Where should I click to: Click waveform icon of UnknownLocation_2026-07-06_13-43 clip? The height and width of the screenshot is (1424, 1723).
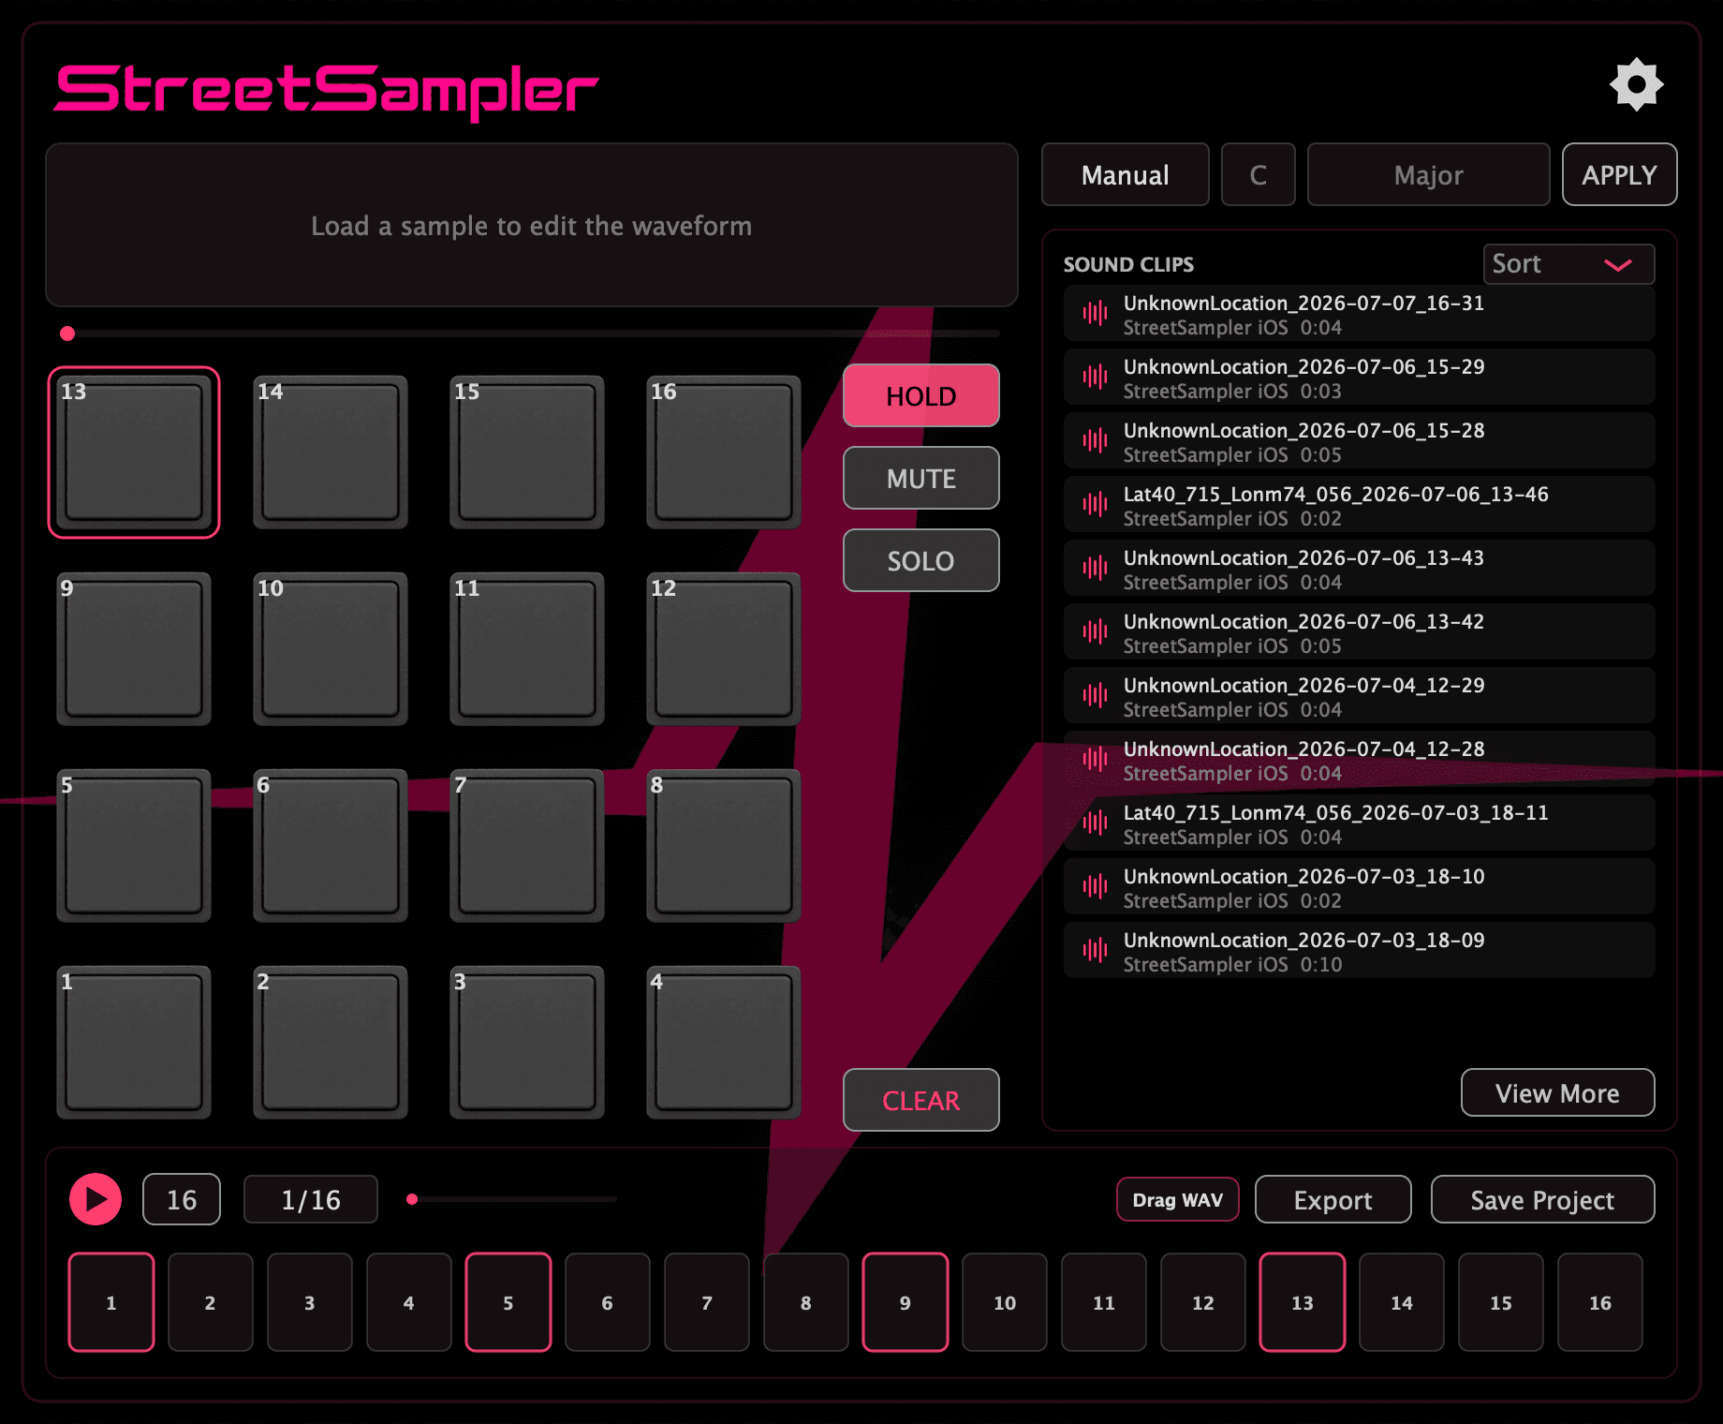(1095, 568)
